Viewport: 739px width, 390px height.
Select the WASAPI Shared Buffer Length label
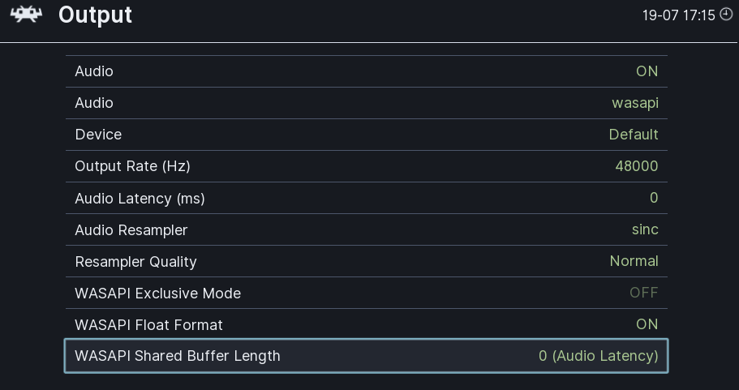click(177, 356)
